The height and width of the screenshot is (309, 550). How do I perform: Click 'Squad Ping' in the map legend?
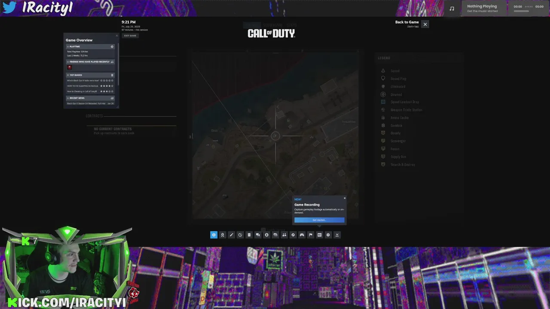pyautogui.click(x=398, y=79)
